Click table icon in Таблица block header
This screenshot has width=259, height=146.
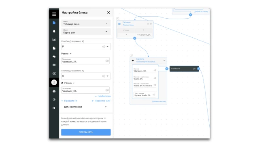(119, 24)
